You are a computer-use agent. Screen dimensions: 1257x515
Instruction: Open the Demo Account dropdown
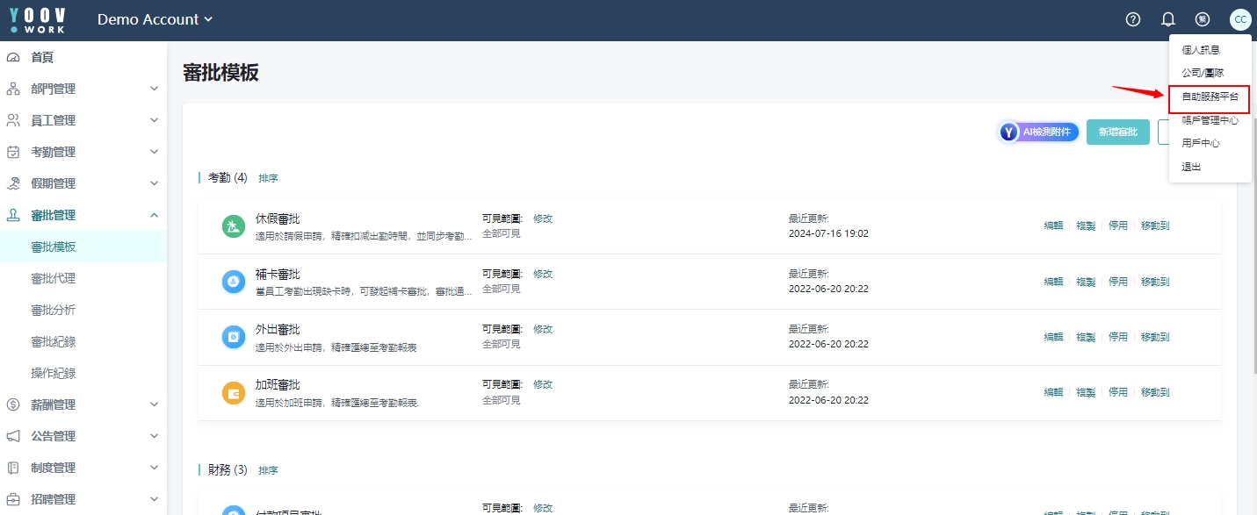point(155,19)
